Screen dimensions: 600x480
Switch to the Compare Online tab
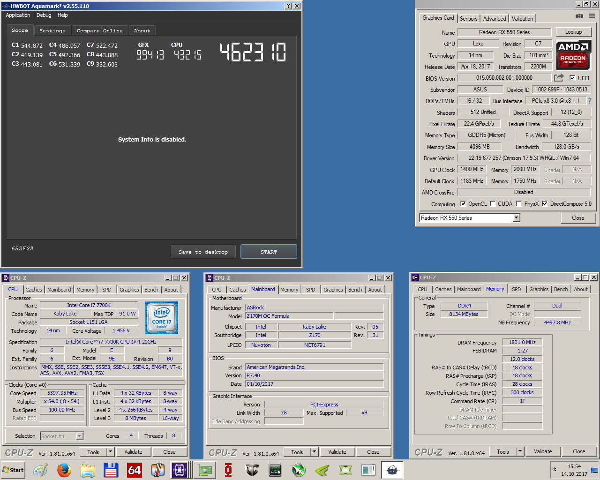click(x=100, y=30)
